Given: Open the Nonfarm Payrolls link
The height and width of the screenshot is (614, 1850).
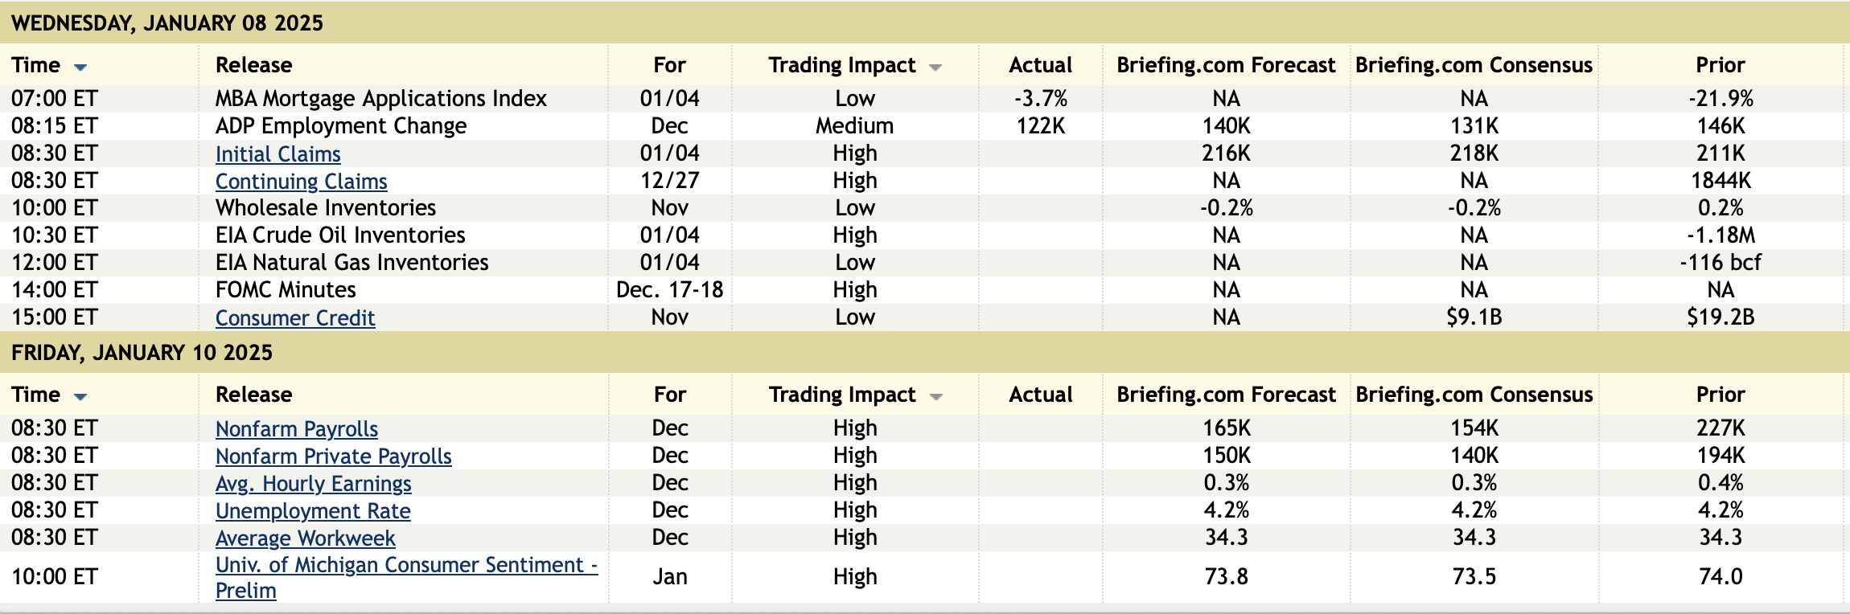Looking at the screenshot, I should [x=296, y=428].
